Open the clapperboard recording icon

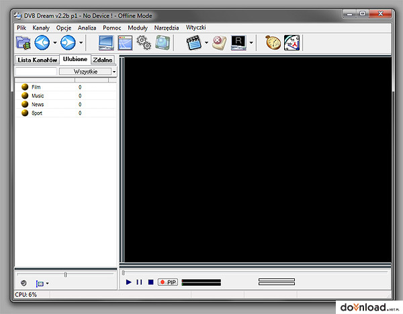click(194, 43)
